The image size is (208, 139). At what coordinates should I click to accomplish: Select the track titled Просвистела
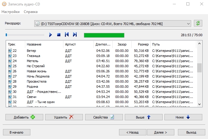(x=37, y=81)
